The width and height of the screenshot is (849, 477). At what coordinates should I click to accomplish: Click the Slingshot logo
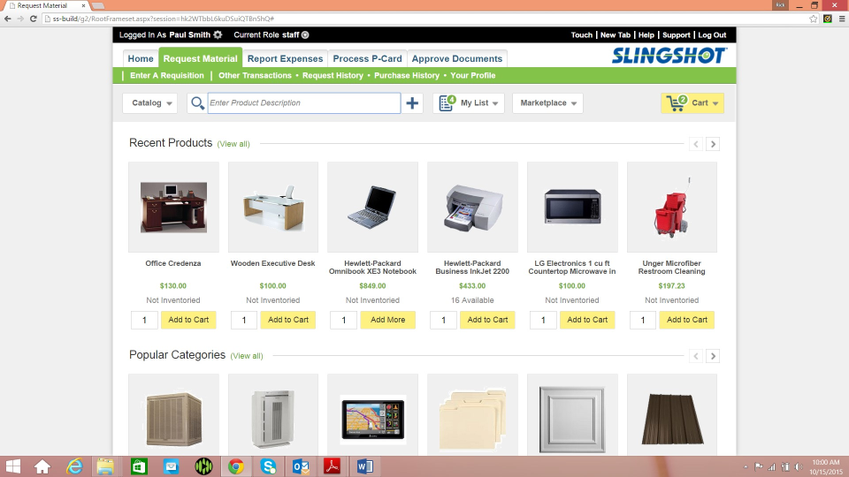(669, 55)
